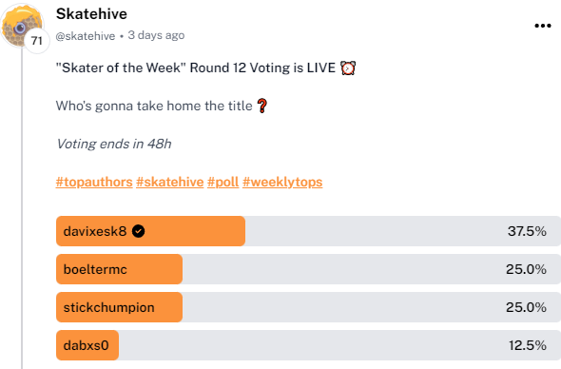Image resolution: width=561 pixels, height=369 pixels.
Task: Click the alarm clock emoji in the post
Action: tap(348, 68)
